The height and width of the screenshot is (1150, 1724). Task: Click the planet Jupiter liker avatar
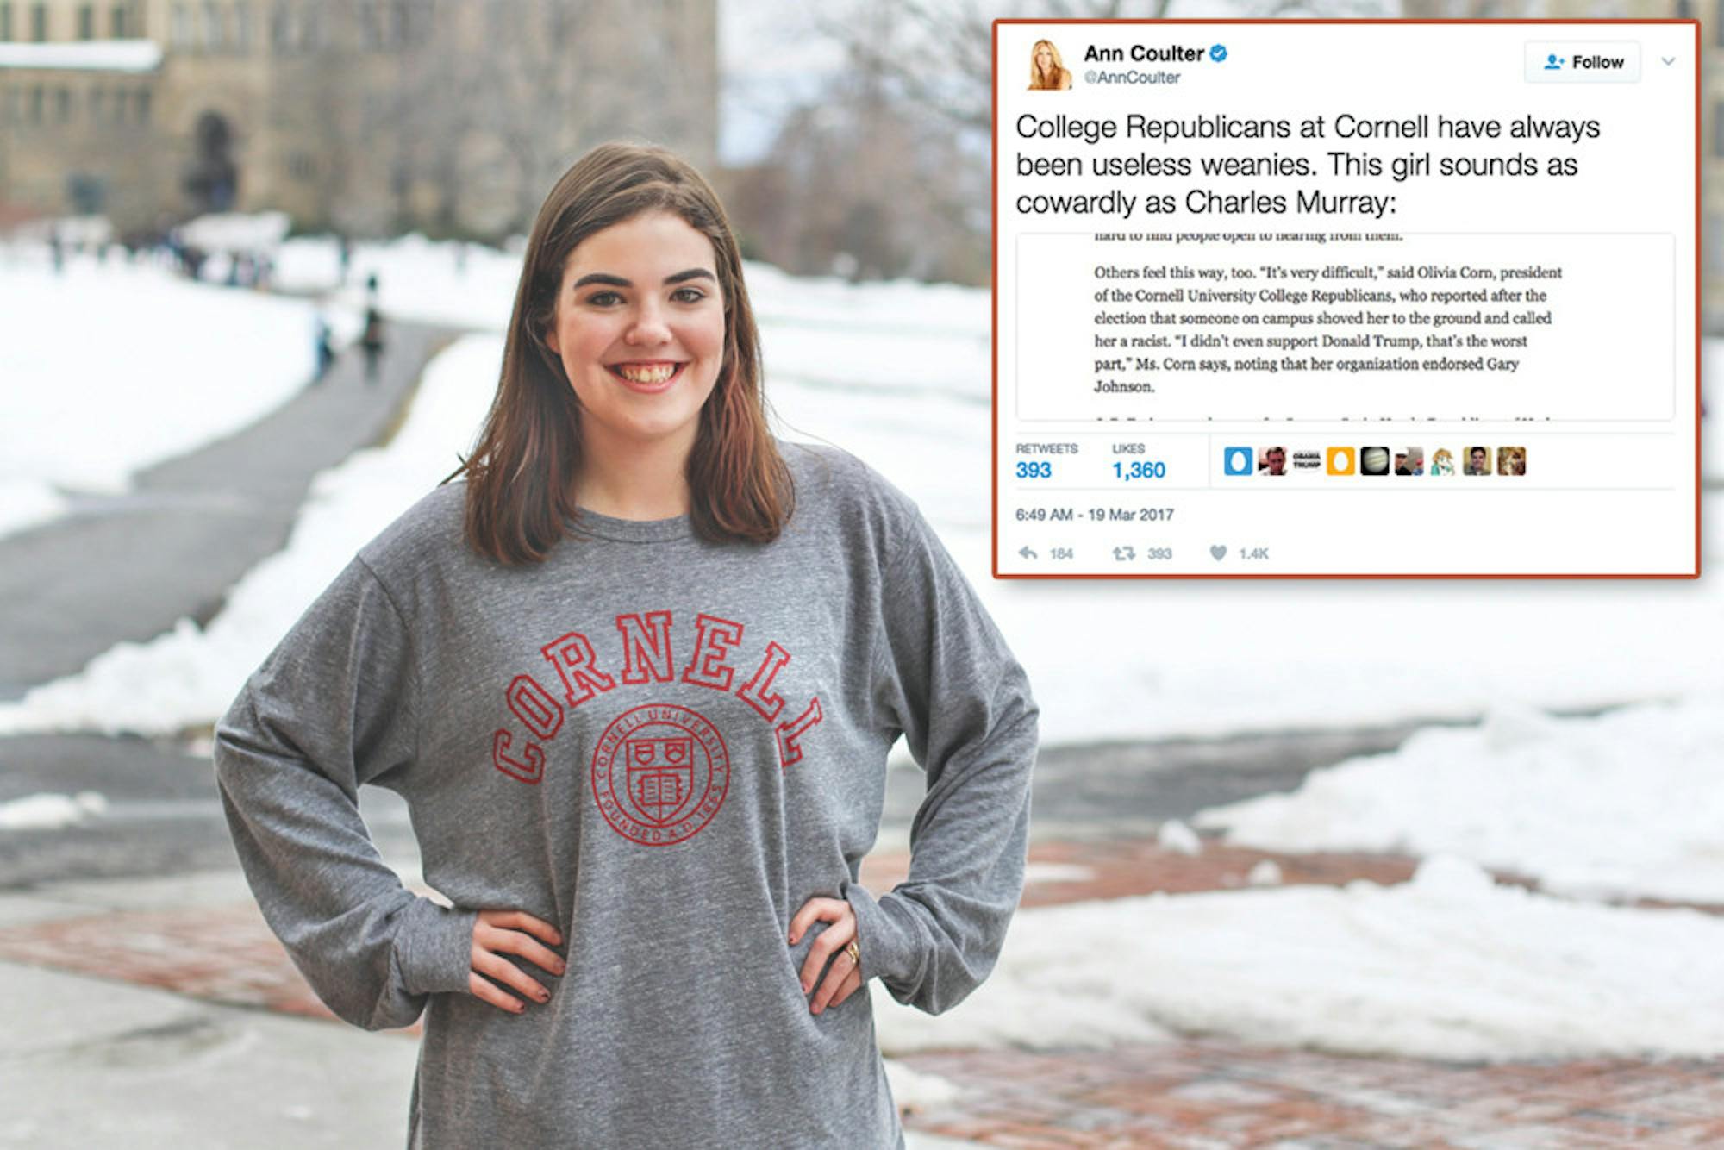[1375, 461]
